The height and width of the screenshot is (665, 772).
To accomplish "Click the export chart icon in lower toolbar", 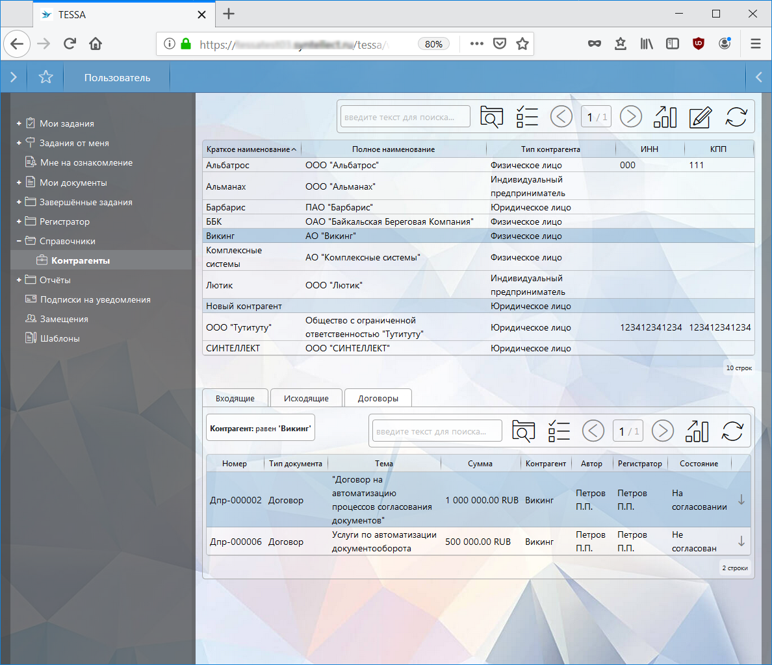I will pos(697,431).
